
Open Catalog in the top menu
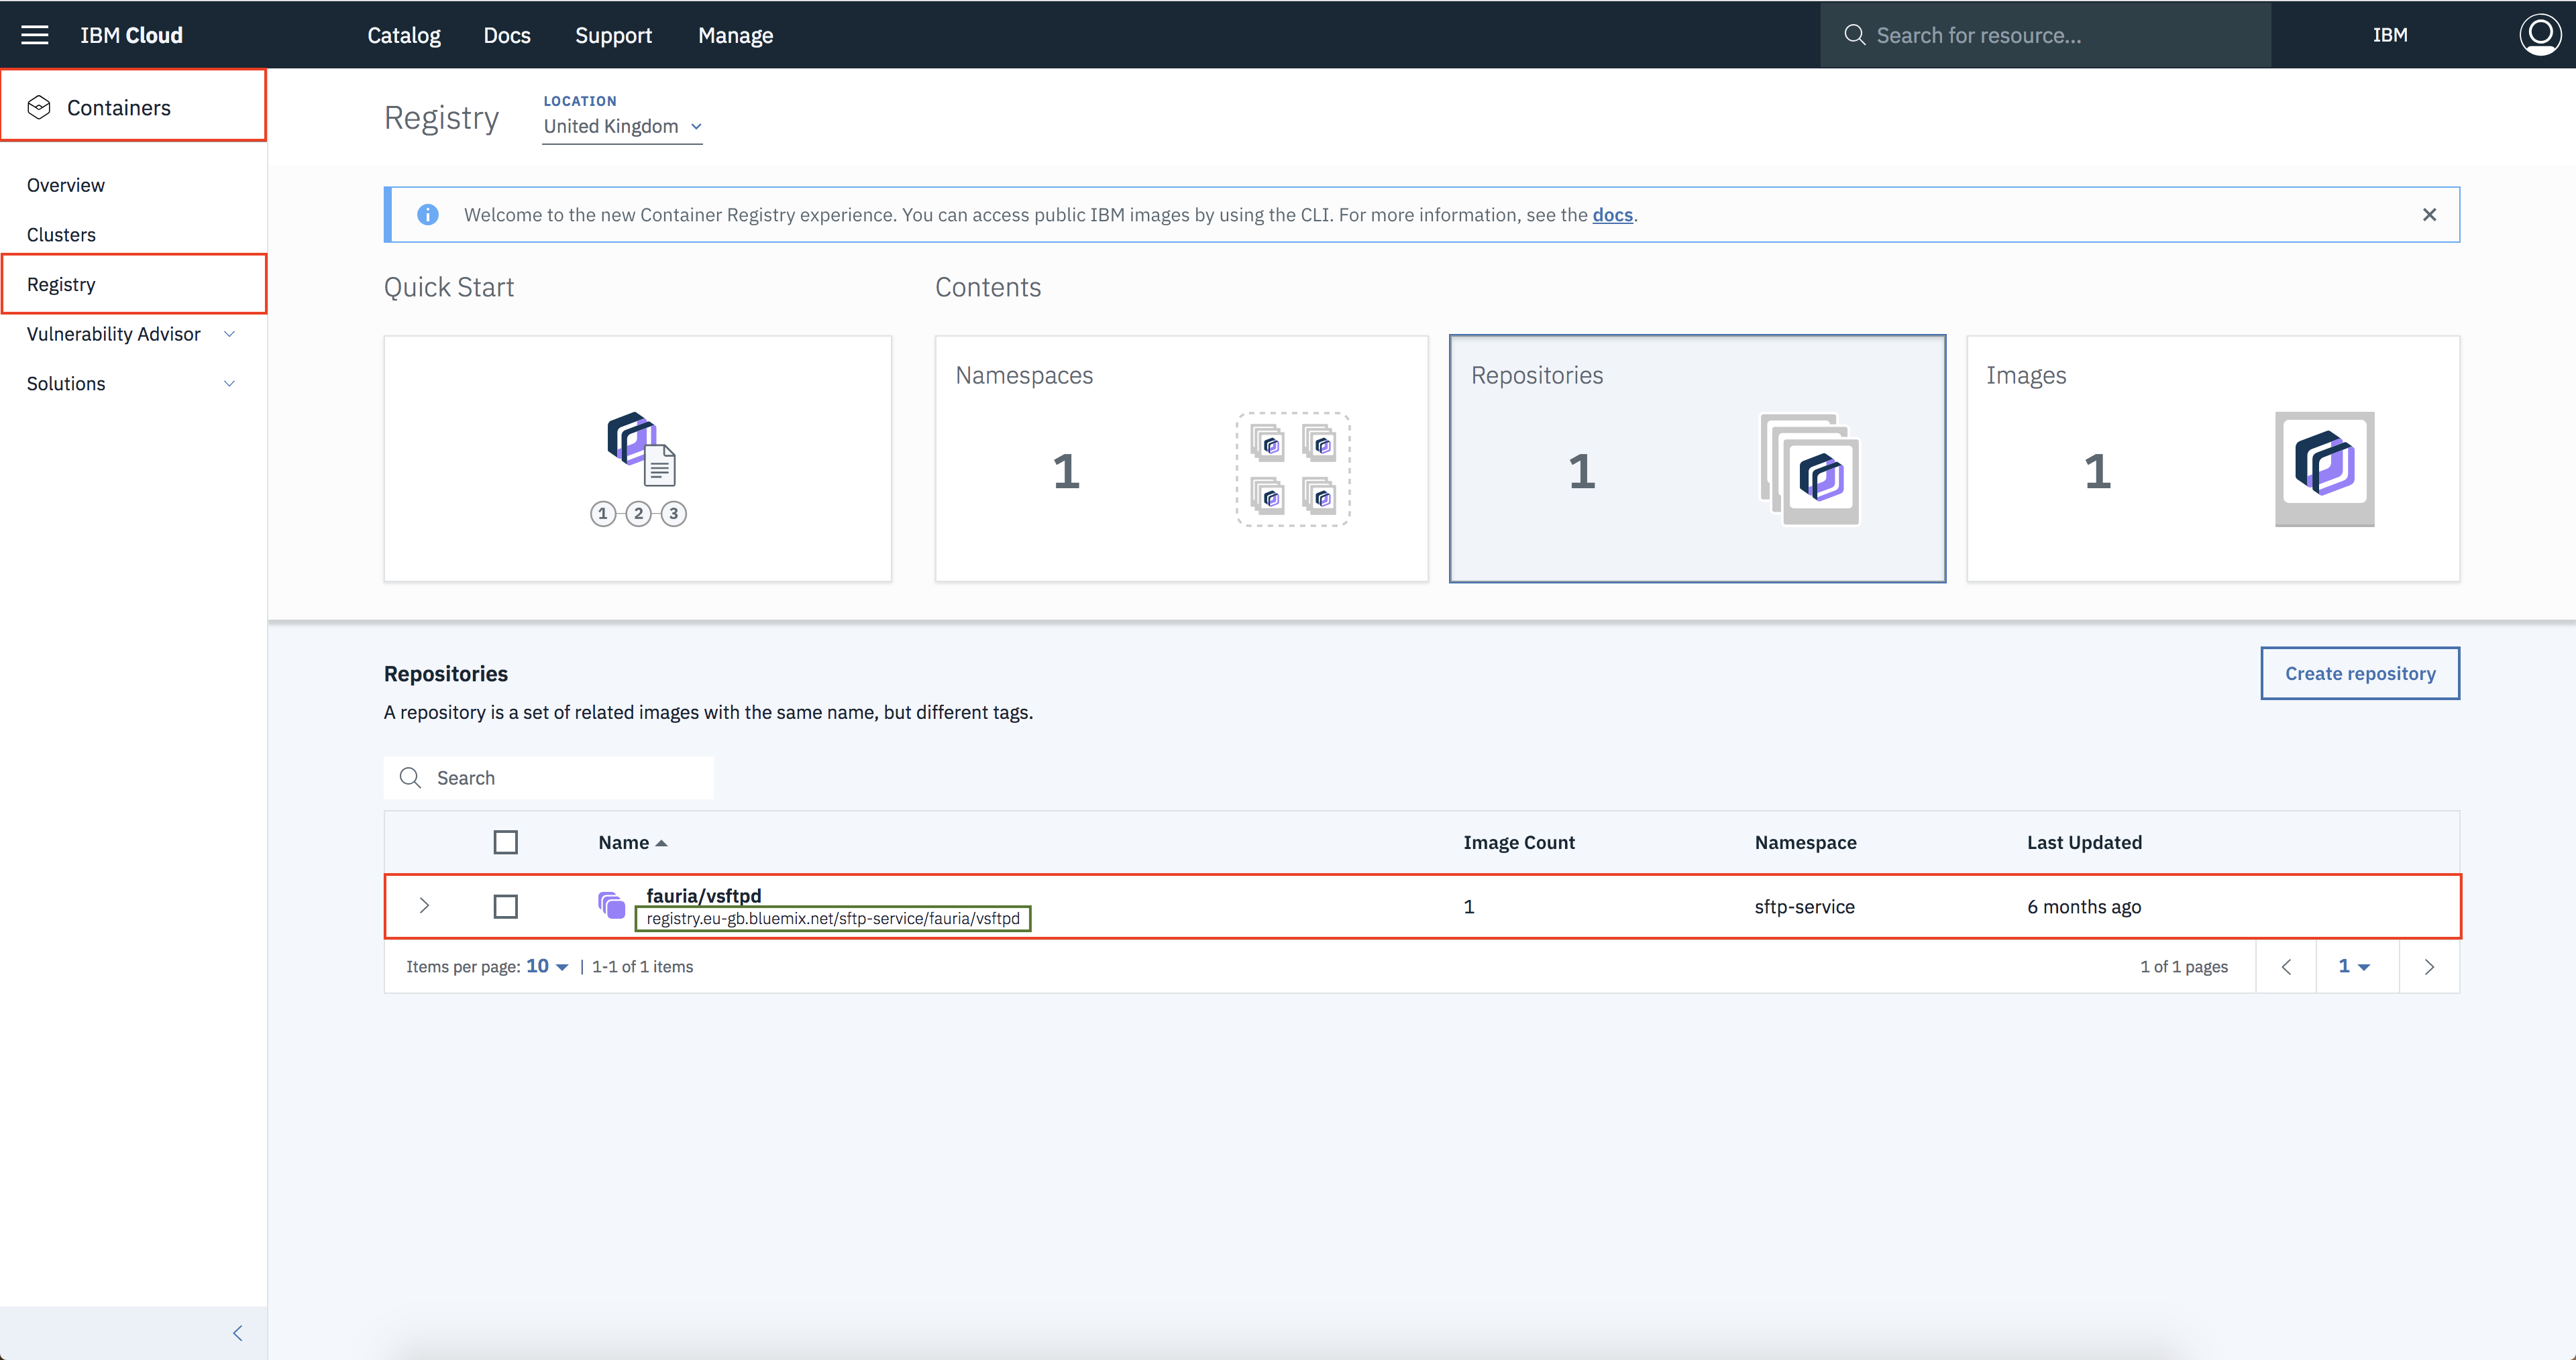(x=403, y=35)
